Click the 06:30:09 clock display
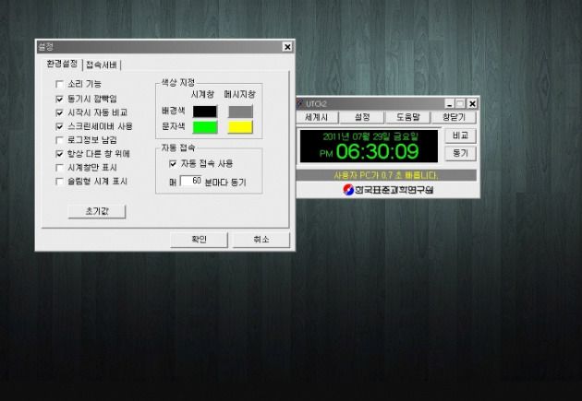 coord(377,152)
